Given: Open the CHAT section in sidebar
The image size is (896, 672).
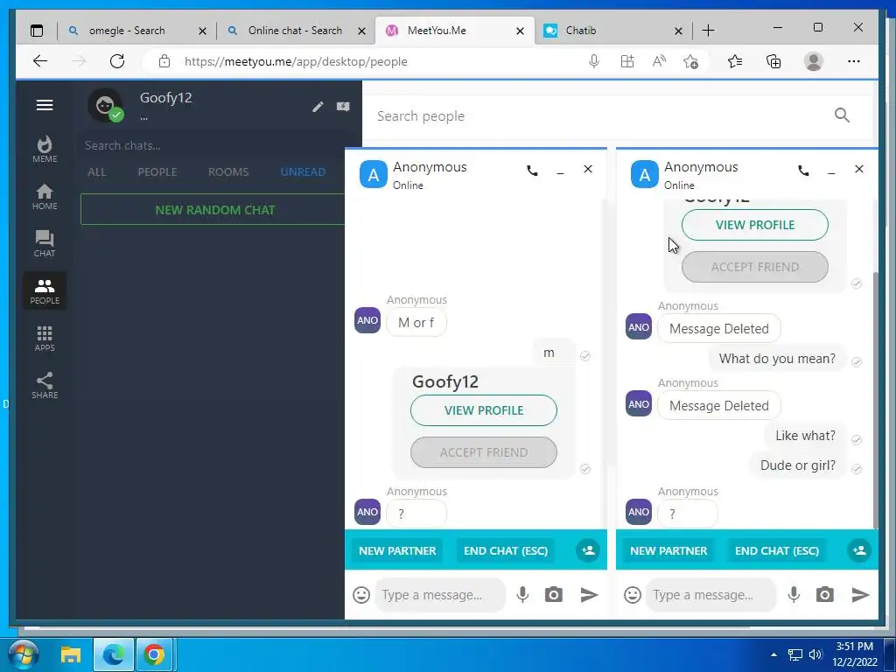Looking at the screenshot, I should pos(45,244).
